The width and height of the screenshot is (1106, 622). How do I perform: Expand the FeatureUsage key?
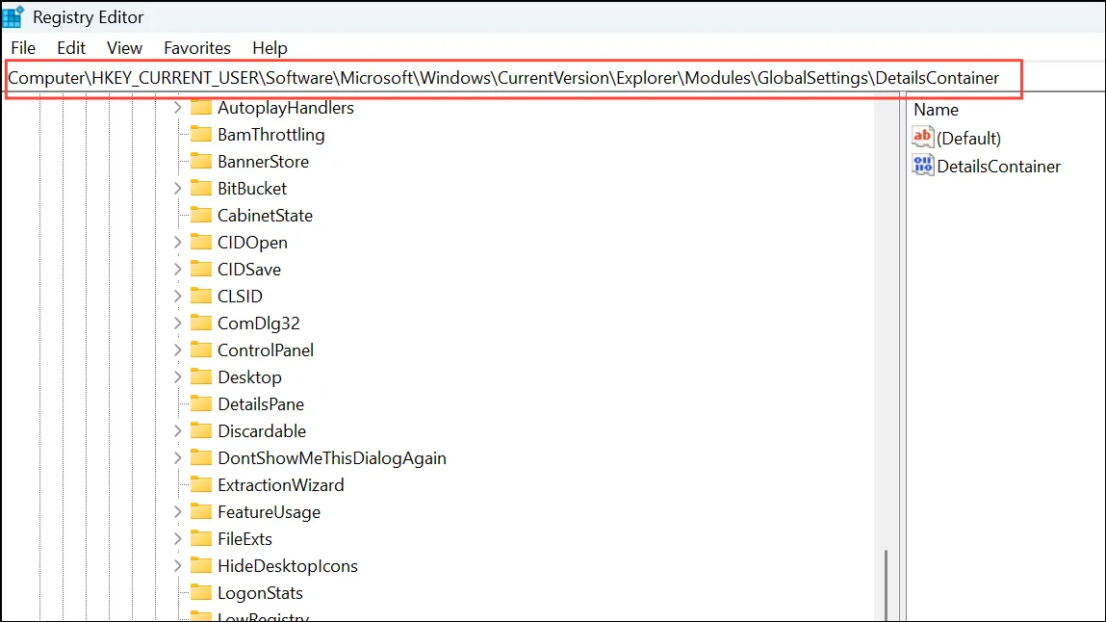pos(178,512)
